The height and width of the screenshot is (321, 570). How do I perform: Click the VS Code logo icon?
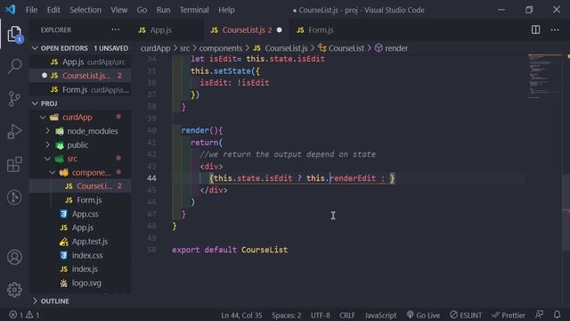[10, 10]
